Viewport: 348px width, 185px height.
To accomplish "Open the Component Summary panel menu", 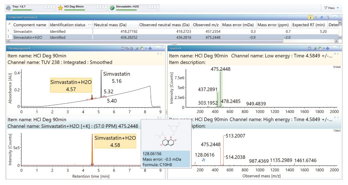I will 23,17.
